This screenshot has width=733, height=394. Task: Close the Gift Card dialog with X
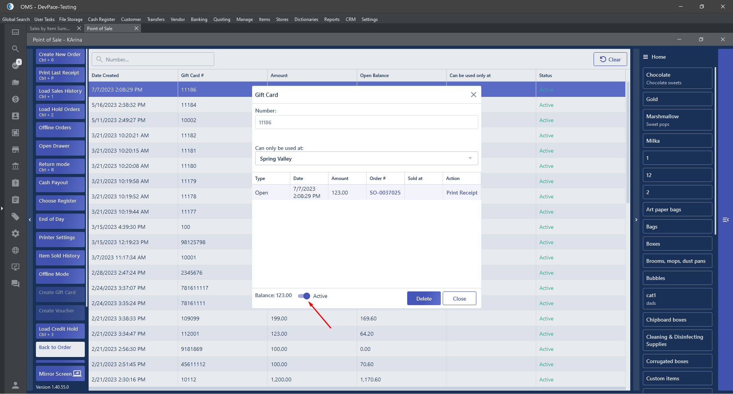click(473, 95)
